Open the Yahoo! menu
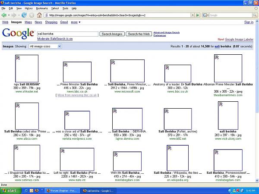The image size is (259, 194). 55,8
